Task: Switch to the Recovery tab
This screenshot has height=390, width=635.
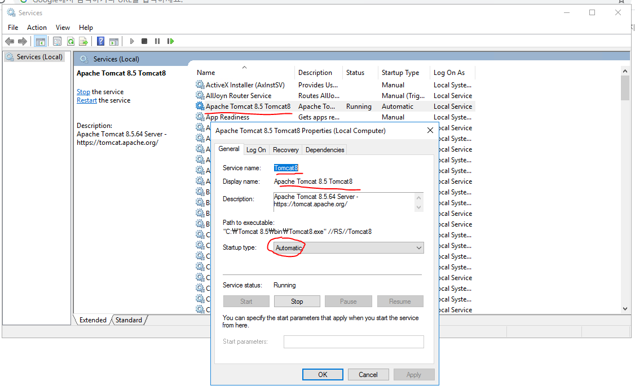Action: point(285,150)
